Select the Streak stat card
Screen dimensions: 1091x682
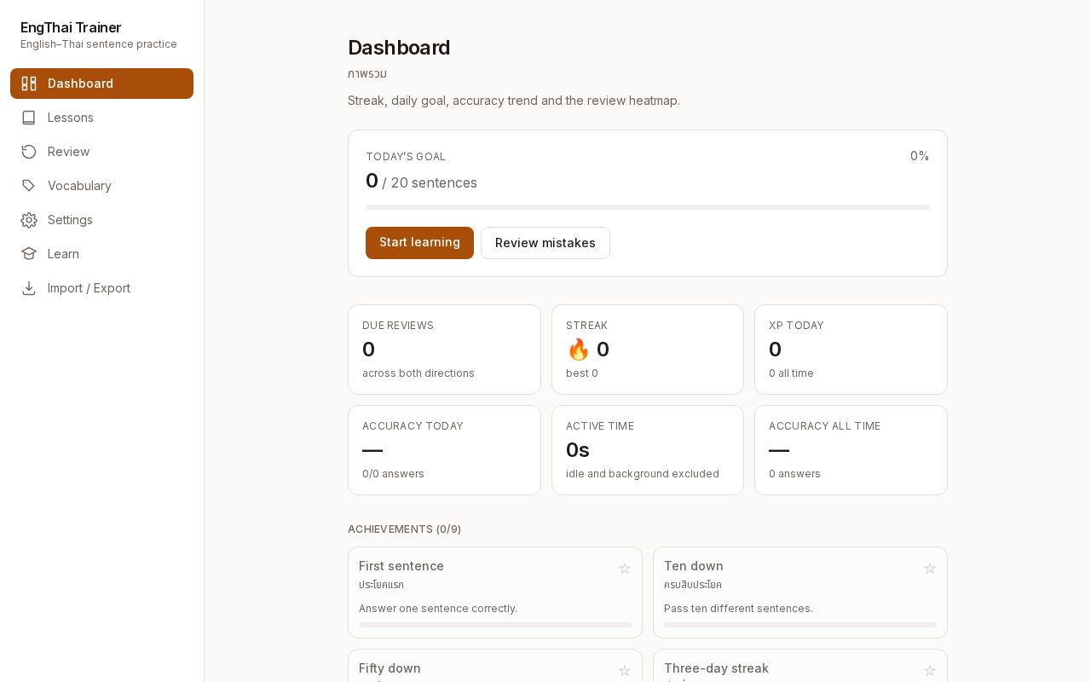point(648,350)
